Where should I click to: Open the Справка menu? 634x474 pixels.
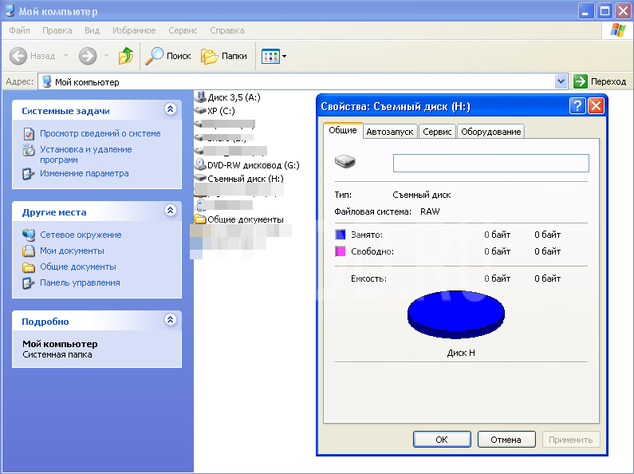(x=226, y=30)
